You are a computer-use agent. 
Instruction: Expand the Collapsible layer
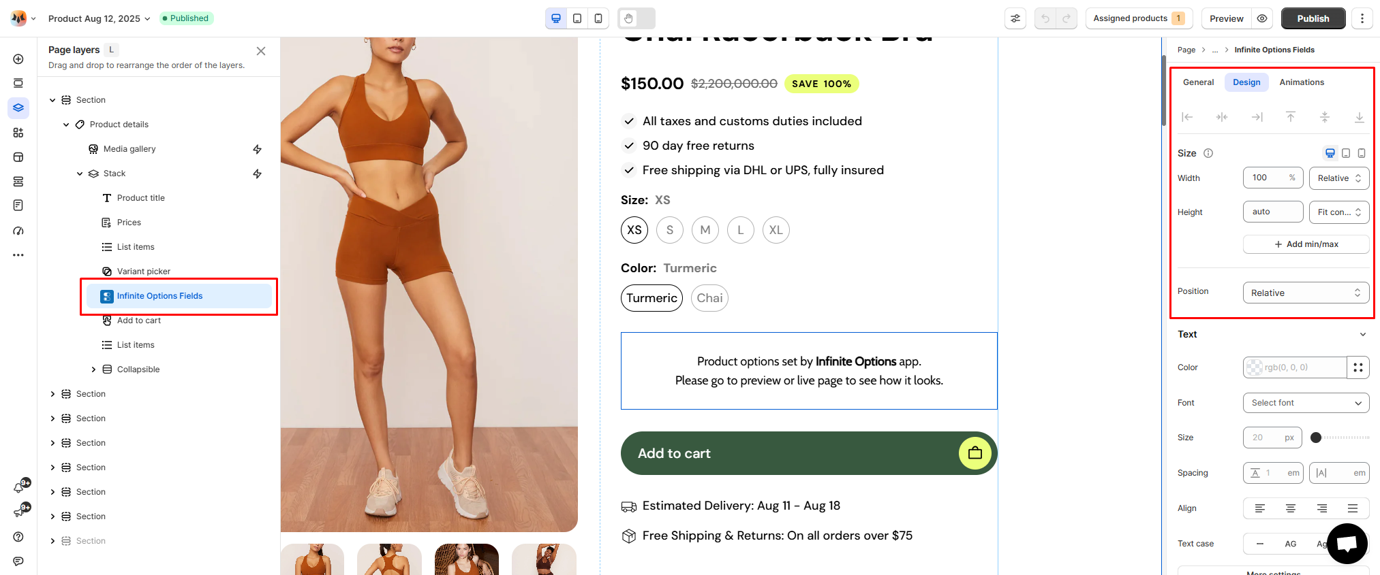tap(93, 369)
